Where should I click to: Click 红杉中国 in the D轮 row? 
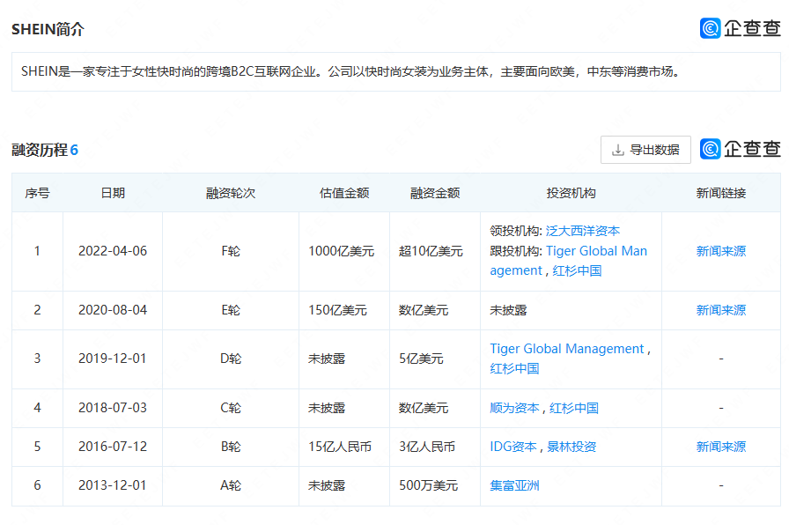pos(514,368)
